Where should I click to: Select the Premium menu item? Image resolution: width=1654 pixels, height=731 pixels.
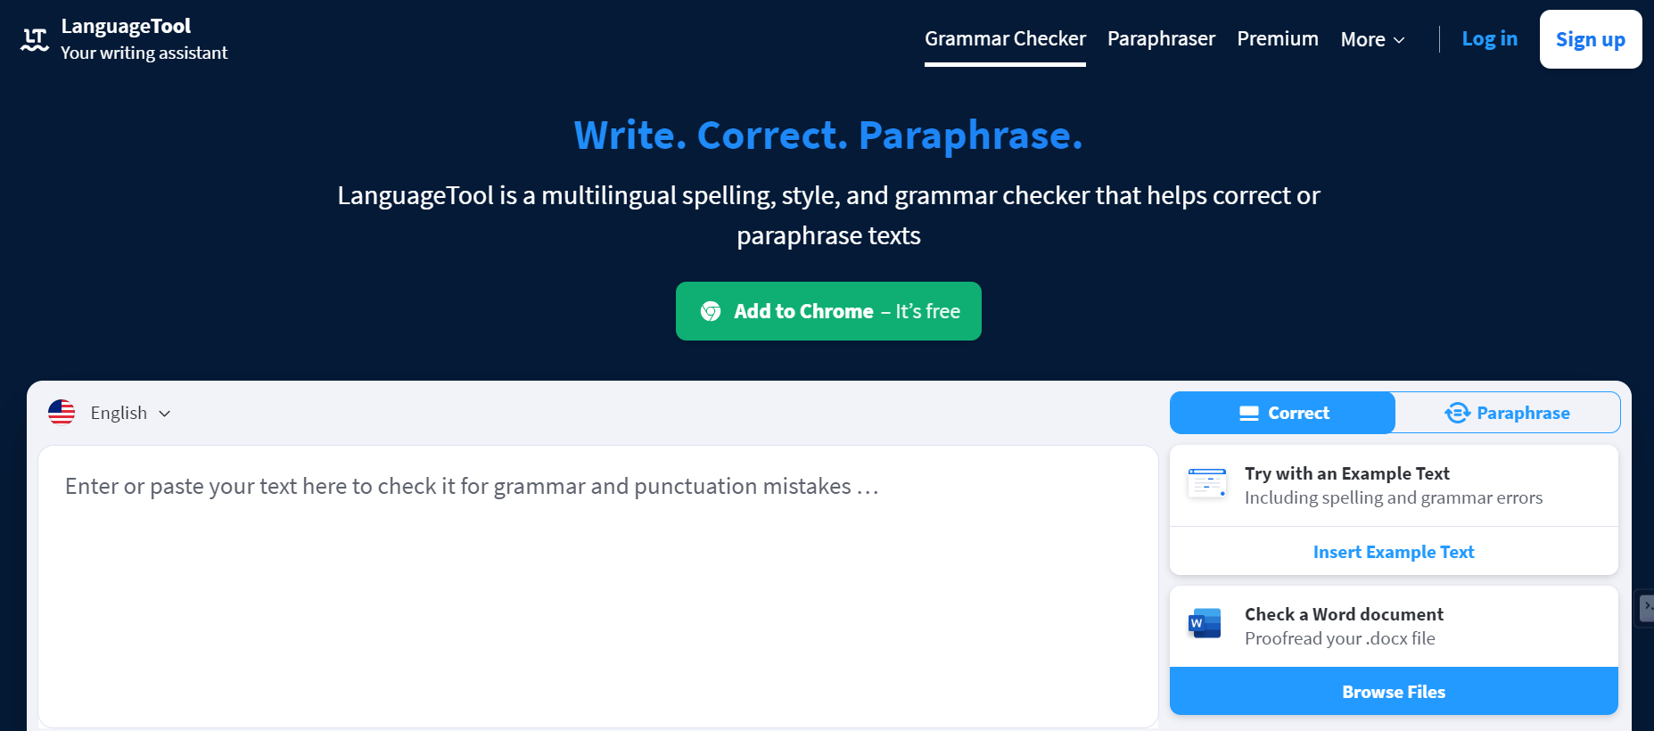1277,39
